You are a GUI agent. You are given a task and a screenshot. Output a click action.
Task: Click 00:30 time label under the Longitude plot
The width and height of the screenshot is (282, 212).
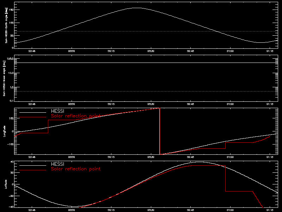pyautogui.click(x=151, y=157)
